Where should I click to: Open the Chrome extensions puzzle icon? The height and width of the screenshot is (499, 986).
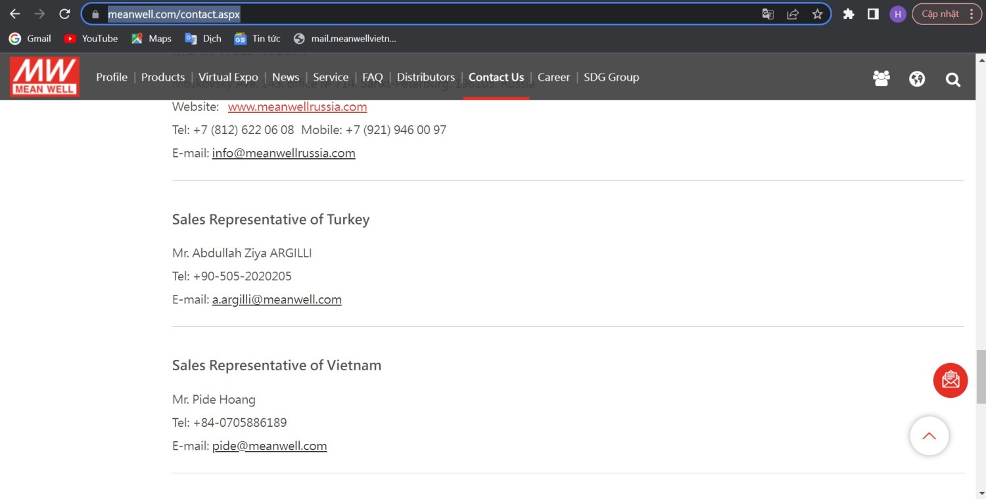849,14
